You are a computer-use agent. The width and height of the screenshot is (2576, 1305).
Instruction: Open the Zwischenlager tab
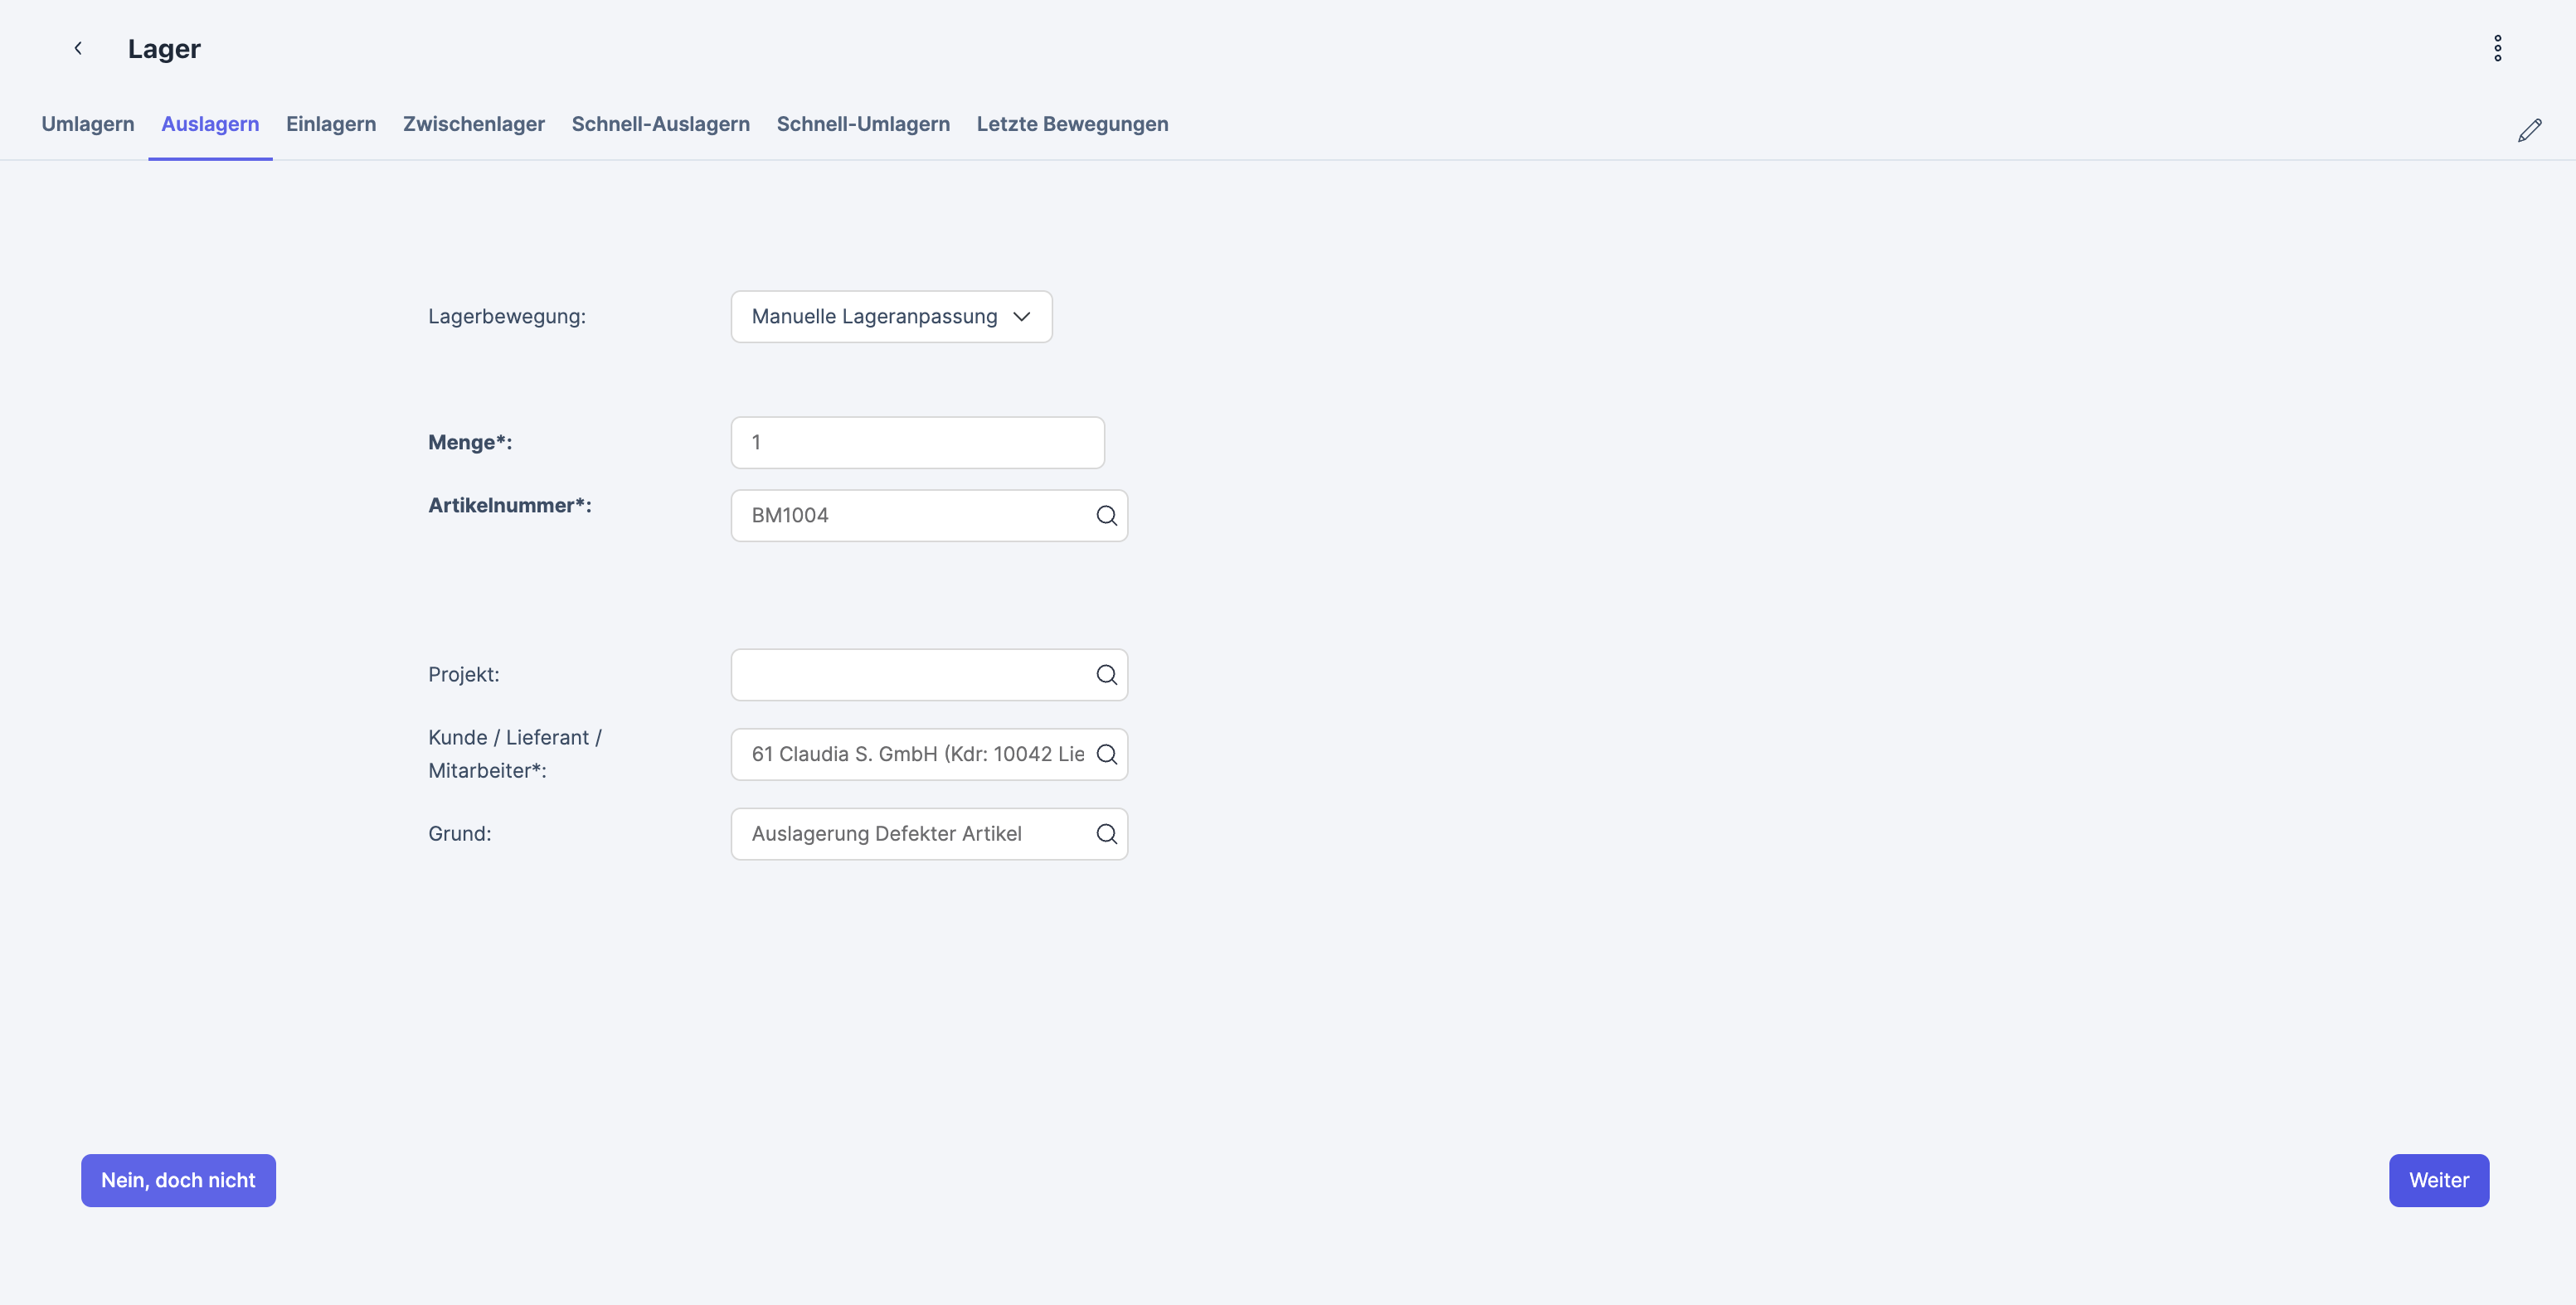click(474, 124)
